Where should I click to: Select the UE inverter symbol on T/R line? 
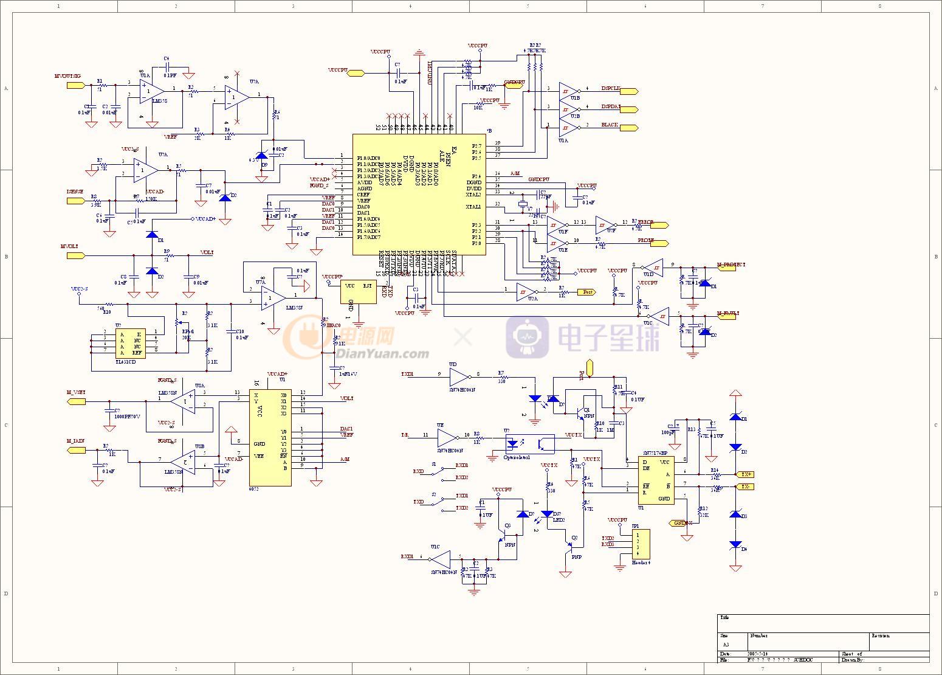pos(449,437)
